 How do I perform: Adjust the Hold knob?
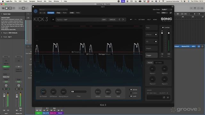[x=118, y=92]
